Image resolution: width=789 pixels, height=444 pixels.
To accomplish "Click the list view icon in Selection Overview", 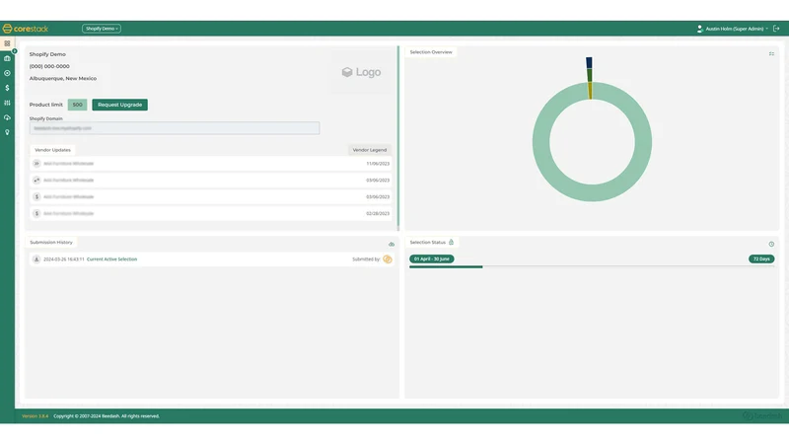I will click(x=771, y=54).
